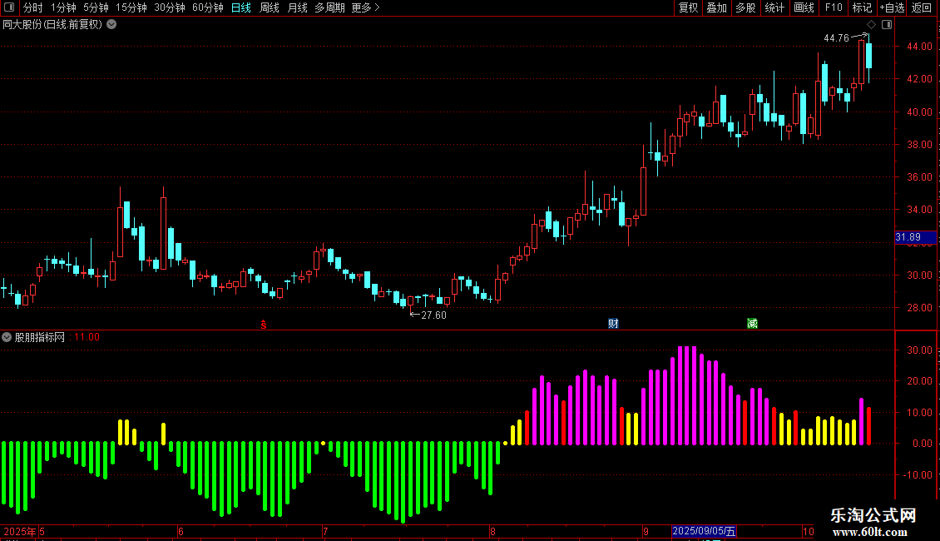Open dropdown beside 股朋指标网 indicator

pyautogui.click(x=7, y=337)
